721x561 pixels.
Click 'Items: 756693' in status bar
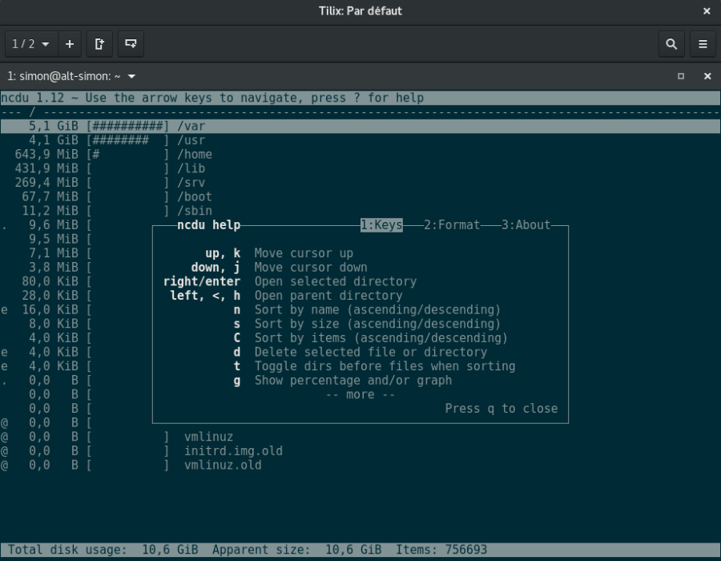point(441,550)
